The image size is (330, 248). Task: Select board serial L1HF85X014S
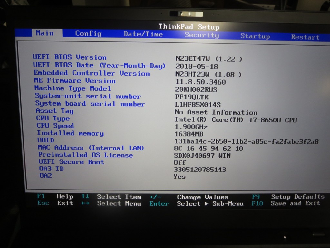(198, 105)
